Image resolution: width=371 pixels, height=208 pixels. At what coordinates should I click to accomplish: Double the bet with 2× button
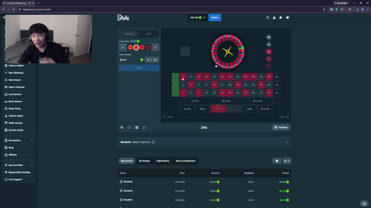click(155, 60)
